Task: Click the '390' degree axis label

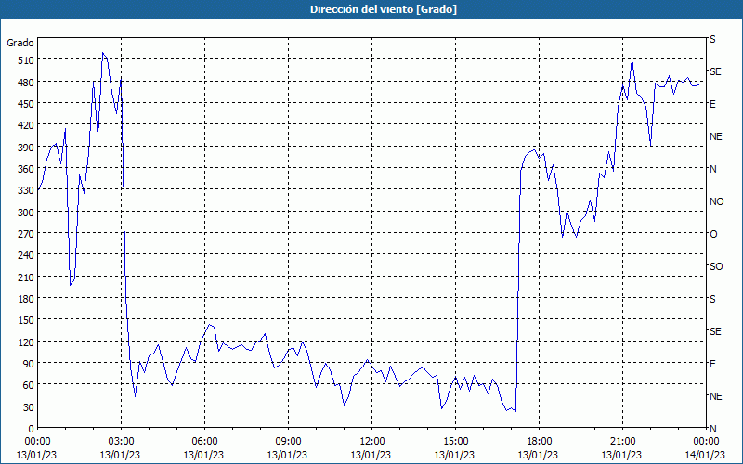Action: 26,148
